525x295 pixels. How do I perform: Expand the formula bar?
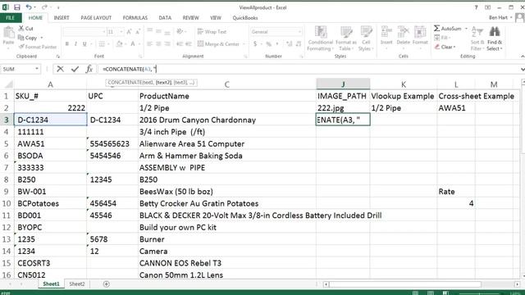point(523,69)
